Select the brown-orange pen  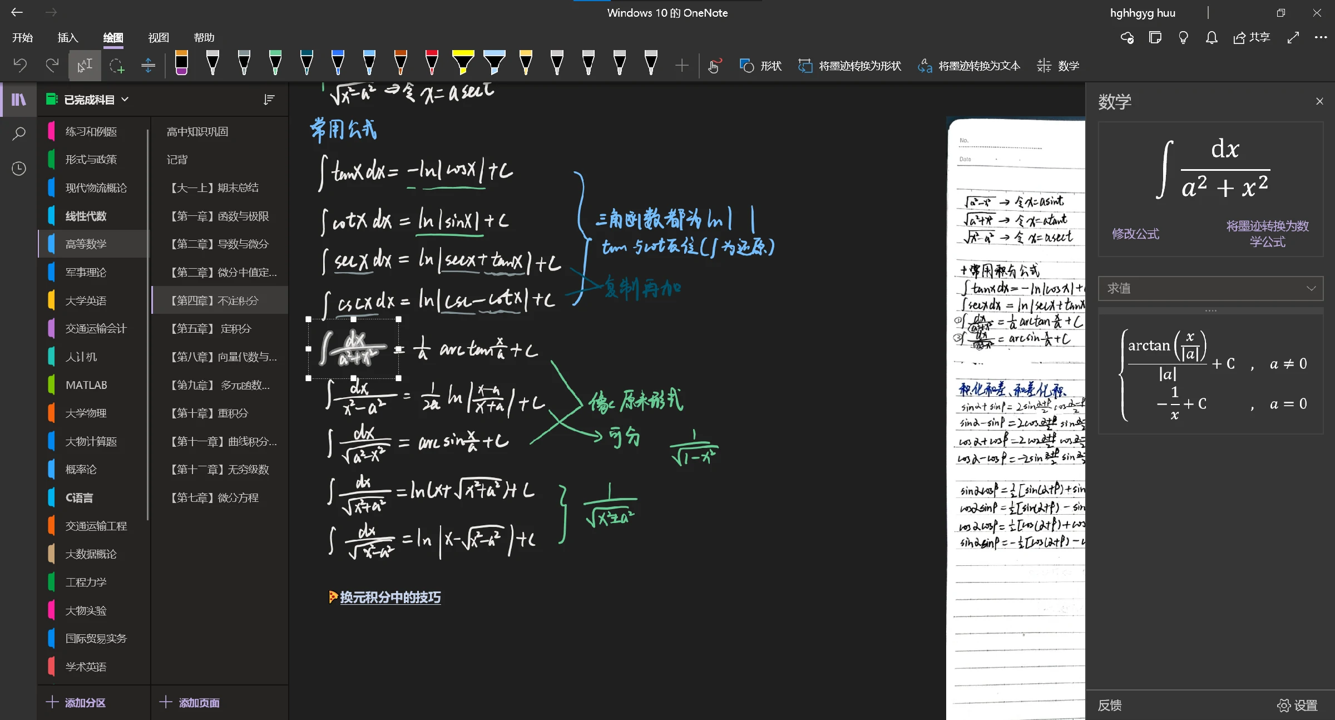(x=400, y=63)
